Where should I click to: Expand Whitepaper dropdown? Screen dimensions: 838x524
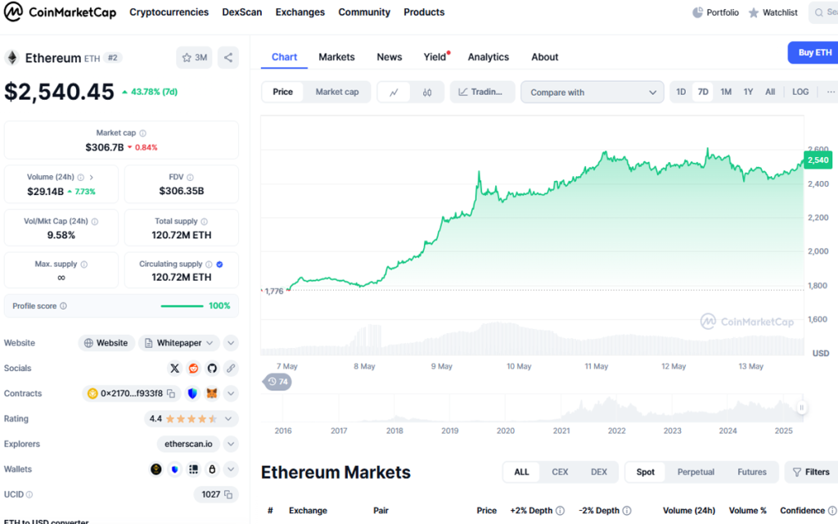tap(179, 343)
